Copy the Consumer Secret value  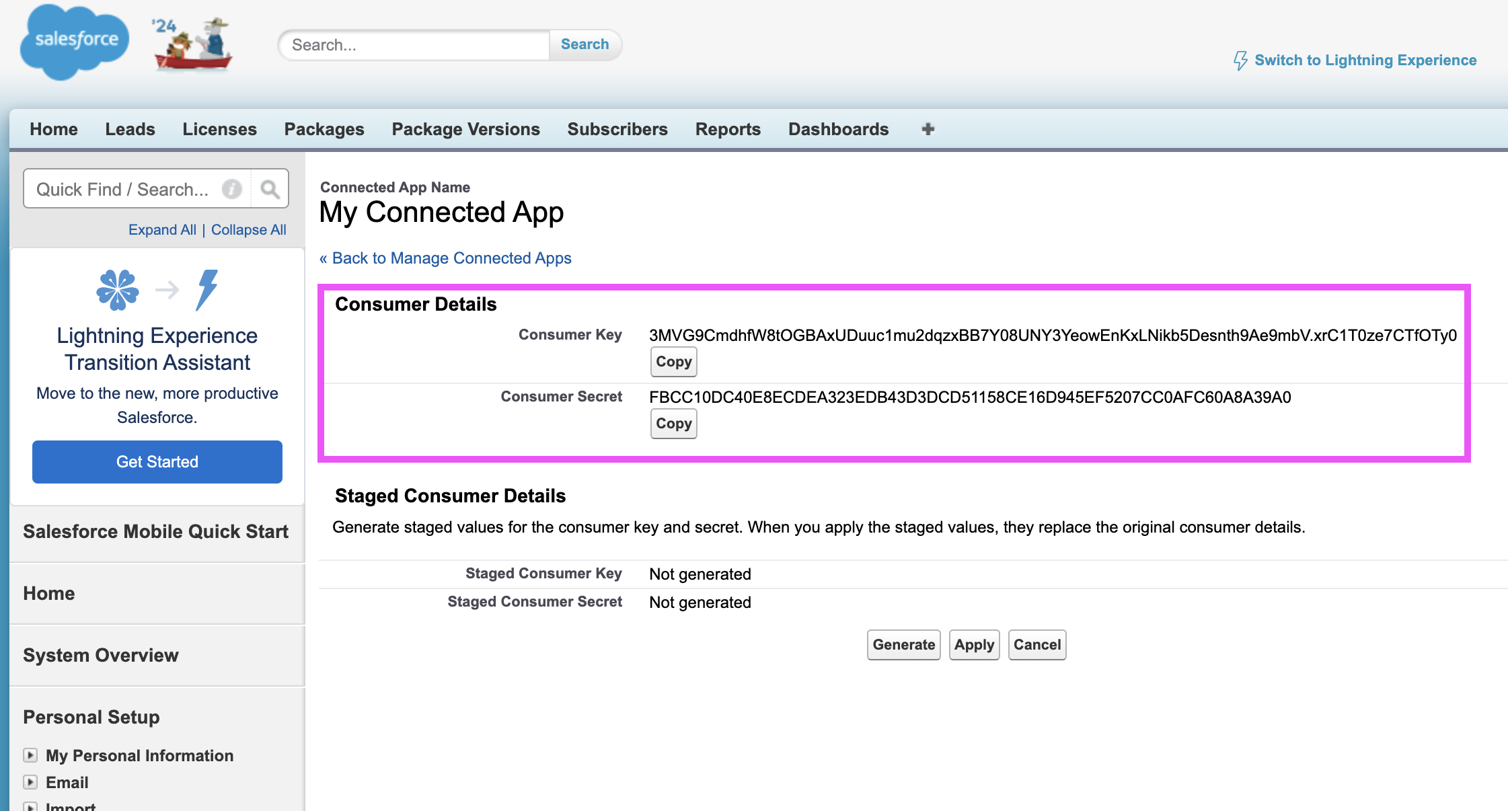673,424
